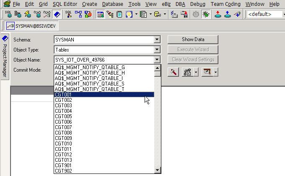The width and height of the screenshot is (285, 176).
Task: Click the list scrollbar thumb
Action: click(x=157, y=74)
